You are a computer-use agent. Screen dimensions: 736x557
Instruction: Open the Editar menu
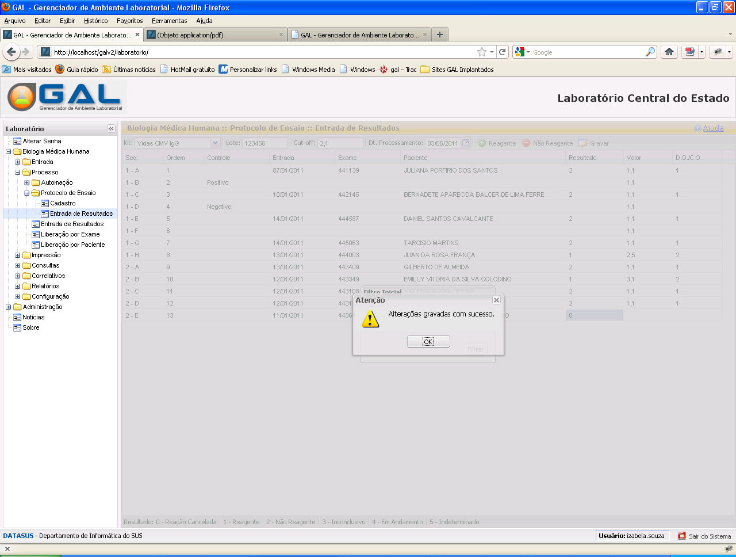coord(43,21)
